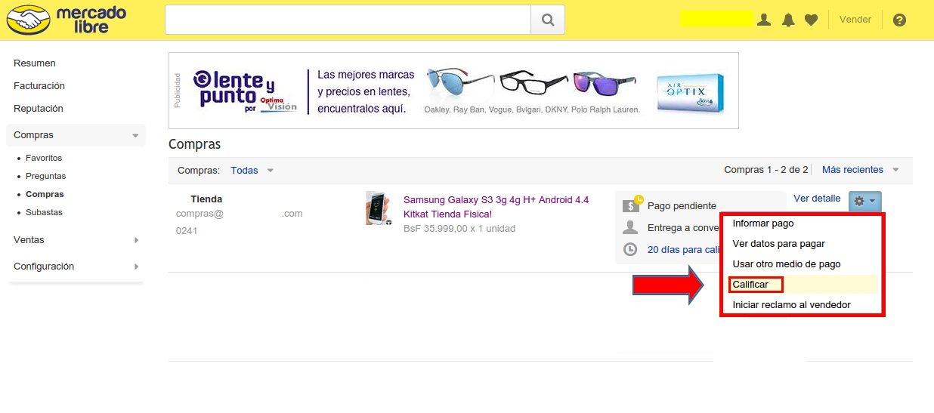Open Subastas under Compras
The width and height of the screenshot is (934, 413).
pos(44,212)
